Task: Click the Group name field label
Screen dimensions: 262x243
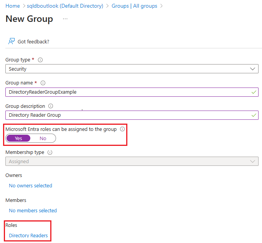Action: click(x=19, y=83)
